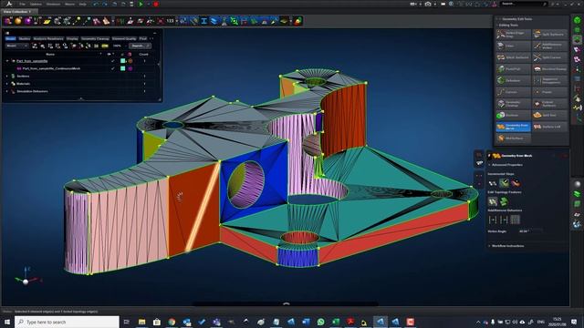Open the Model dropdown in browser toolbar

tap(16, 46)
